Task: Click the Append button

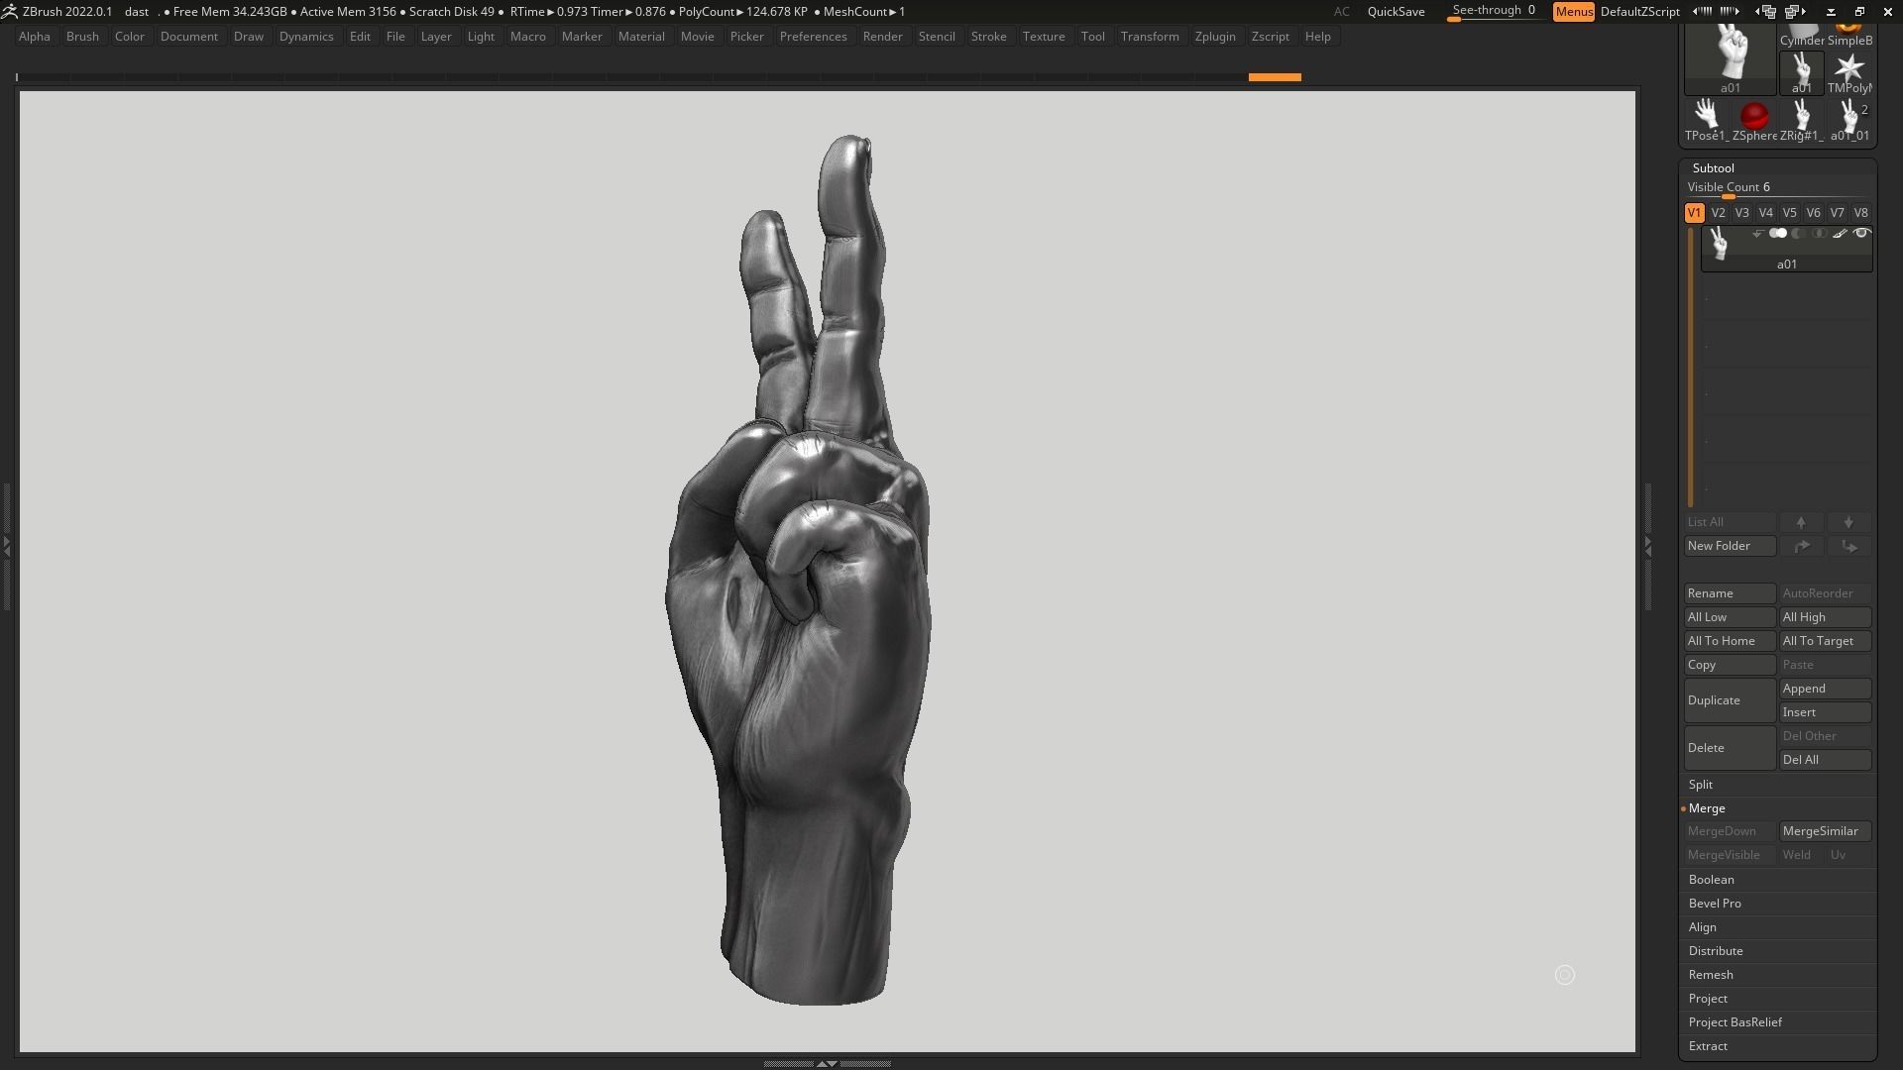Action: (x=1825, y=689)
